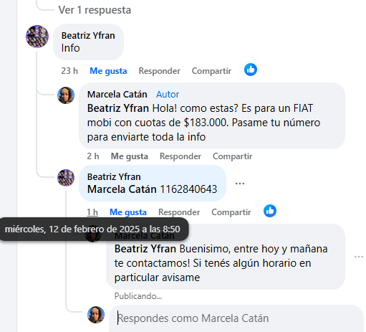The image size is (366, 332).
Task: Open the 1 h timestamp link
Action: pos(92,212)
